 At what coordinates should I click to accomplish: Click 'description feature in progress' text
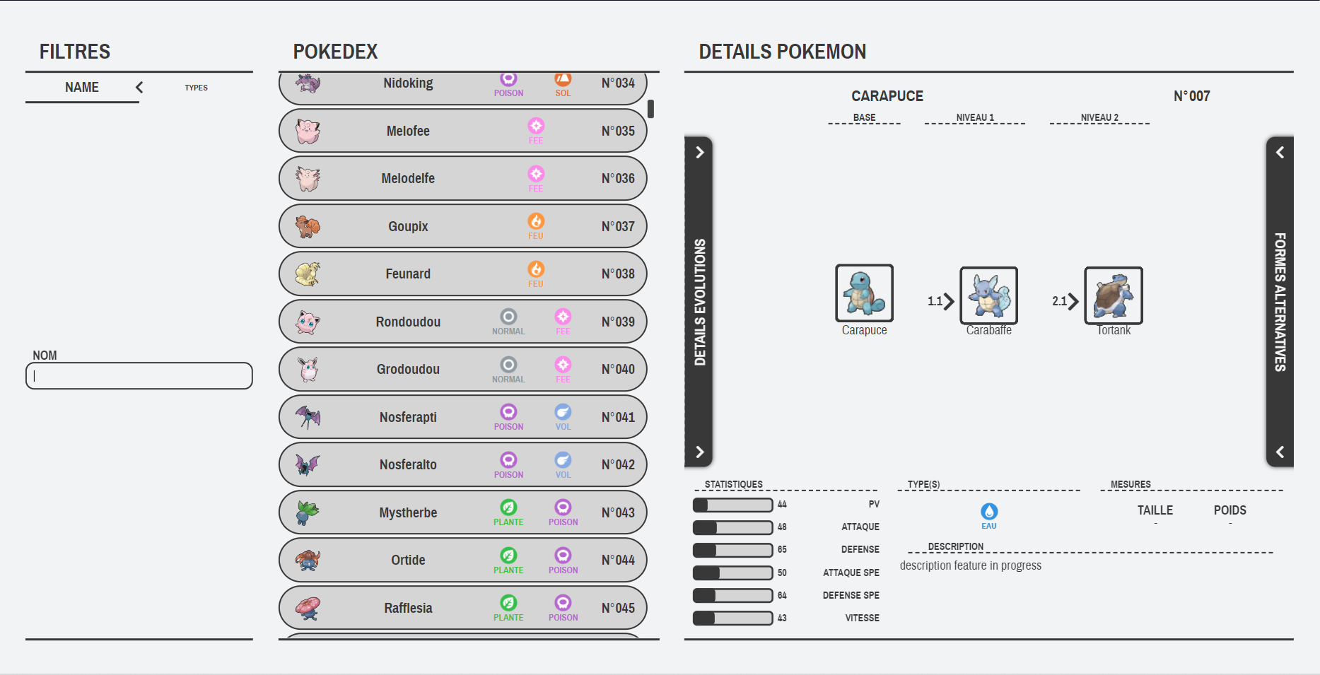971,565
